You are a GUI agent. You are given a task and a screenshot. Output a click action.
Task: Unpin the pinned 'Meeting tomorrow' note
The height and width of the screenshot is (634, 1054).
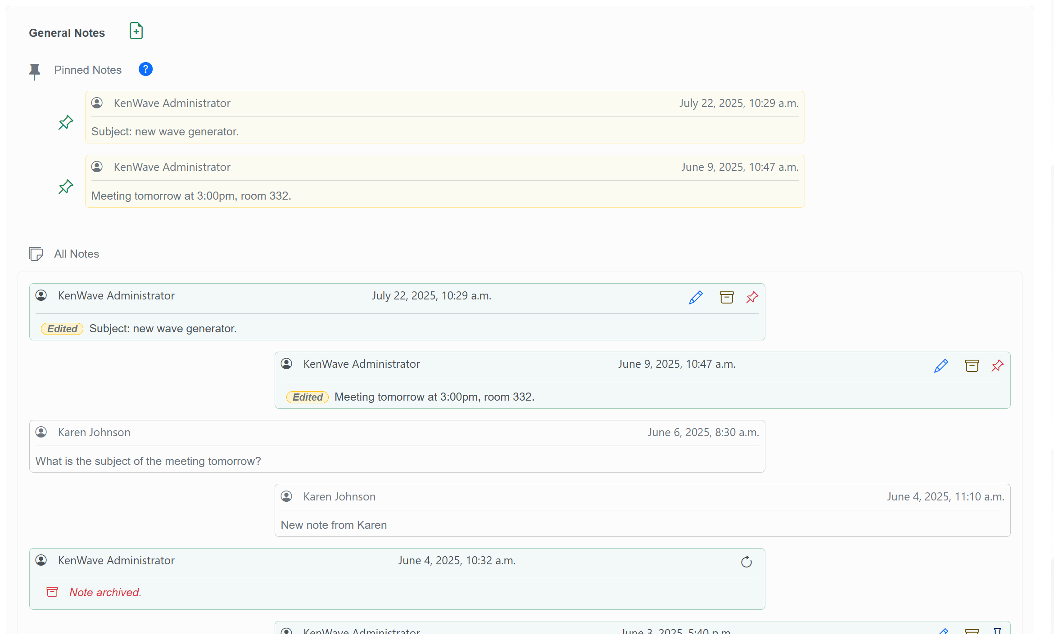(x=66, y=187)
